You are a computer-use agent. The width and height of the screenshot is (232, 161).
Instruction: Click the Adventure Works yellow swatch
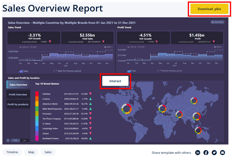tap(37, 104)
